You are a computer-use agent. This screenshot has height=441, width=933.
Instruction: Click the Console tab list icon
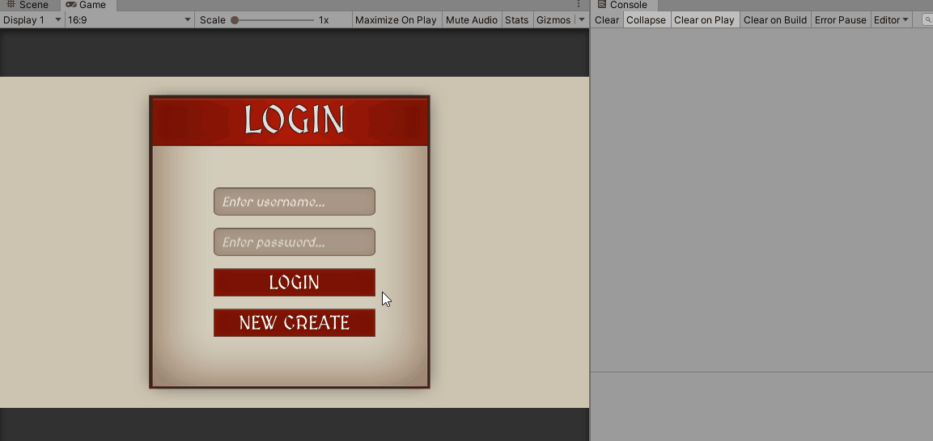coord(601,5)
